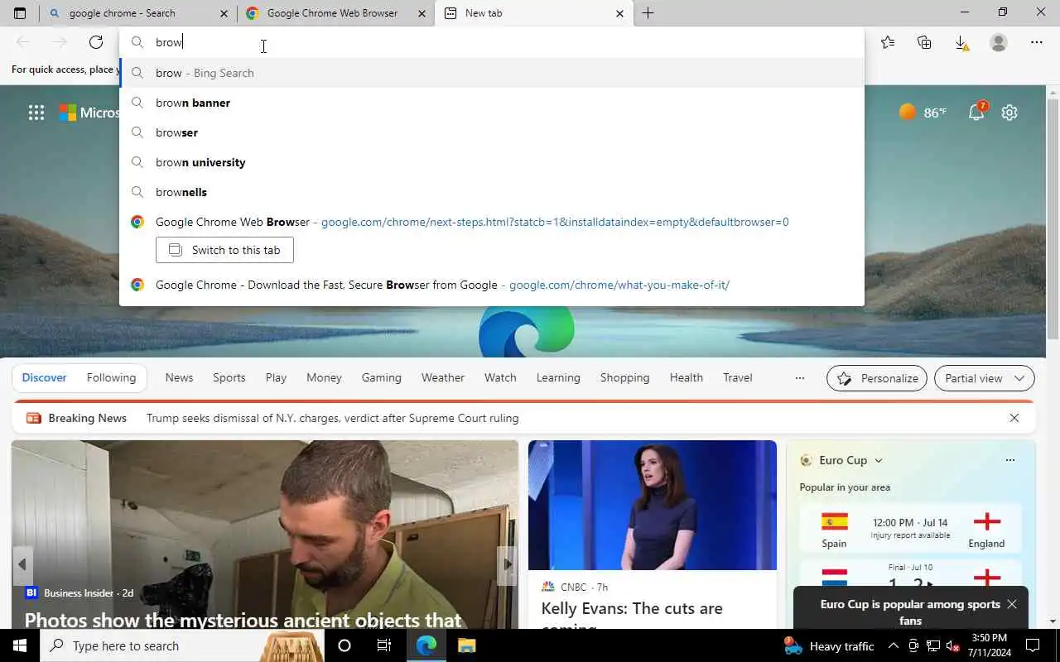Close the Google Chrome Web Browser tab
Image resolution: width=1060 pixels, height=662 pixels.
(x=422, y=13)
